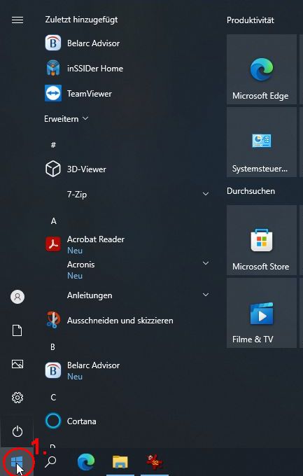This screenshot has height=476, width=303.
Task: Open the Microsoft Edge tile
Action: tap(262, 69)
